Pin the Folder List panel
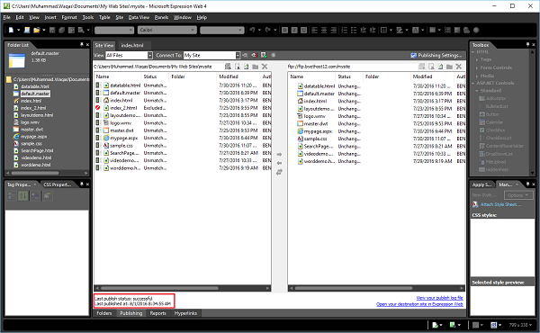 [x=82, y=45]
